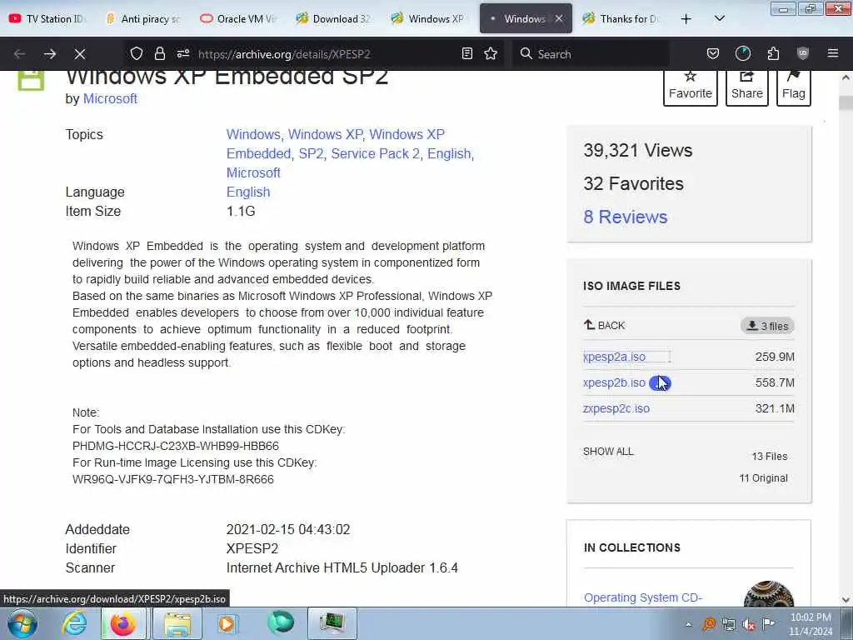Click the Favorite button
The width and height of the screenshot is (853, 640).
(691, 87)
